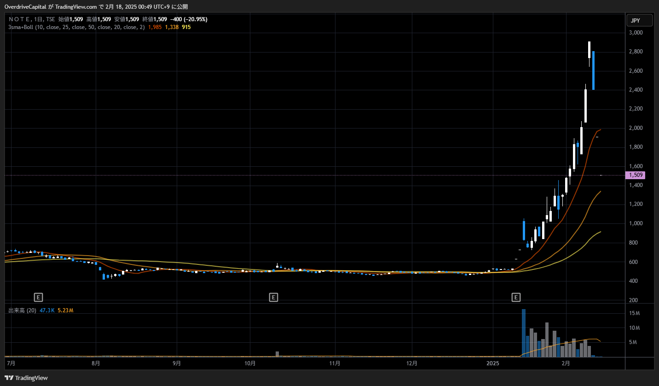Click the 出来高 (20) volume indicator label

click(23, 310)
